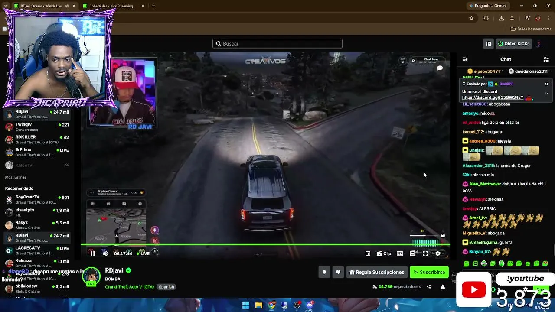
Task: Open the player settings gear
Action: point(437,253)
